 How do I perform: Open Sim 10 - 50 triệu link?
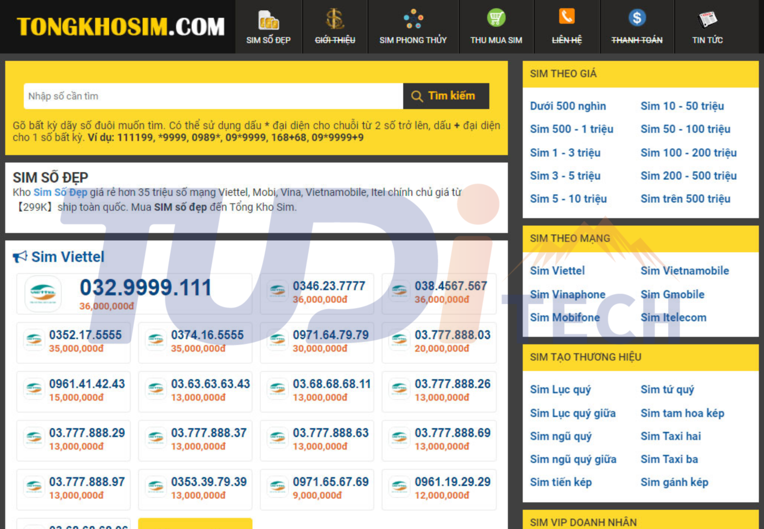pos(682,106)
